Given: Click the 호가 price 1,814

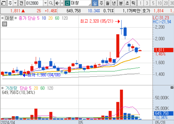Looking at the screenshot, I should (159, 11).
